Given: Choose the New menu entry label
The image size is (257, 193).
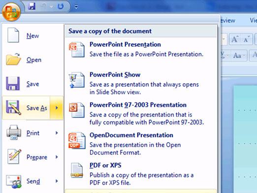Looking at the screenshot, I should pyautogui.click(x=32, y=35).
